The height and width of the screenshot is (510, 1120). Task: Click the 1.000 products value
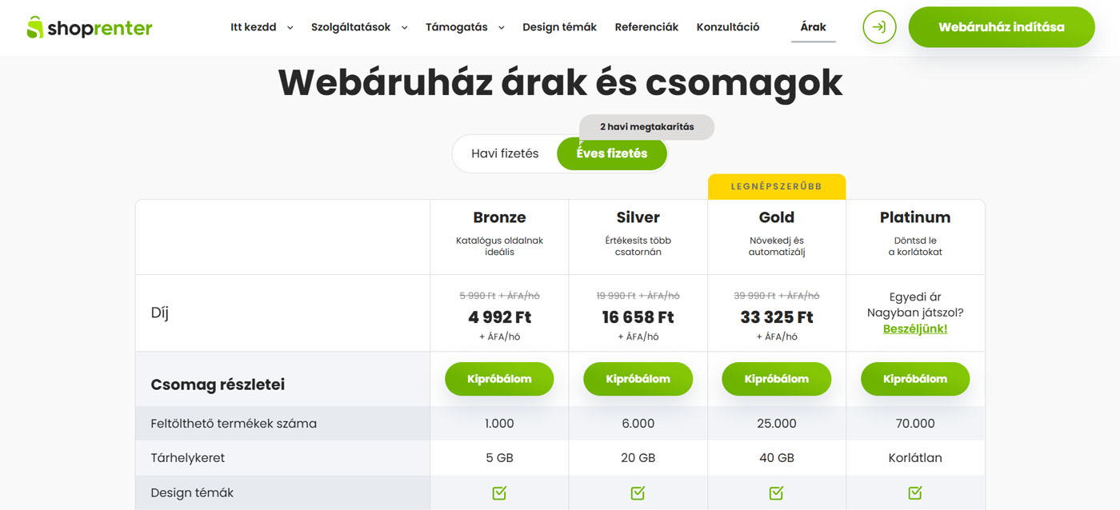499,424
